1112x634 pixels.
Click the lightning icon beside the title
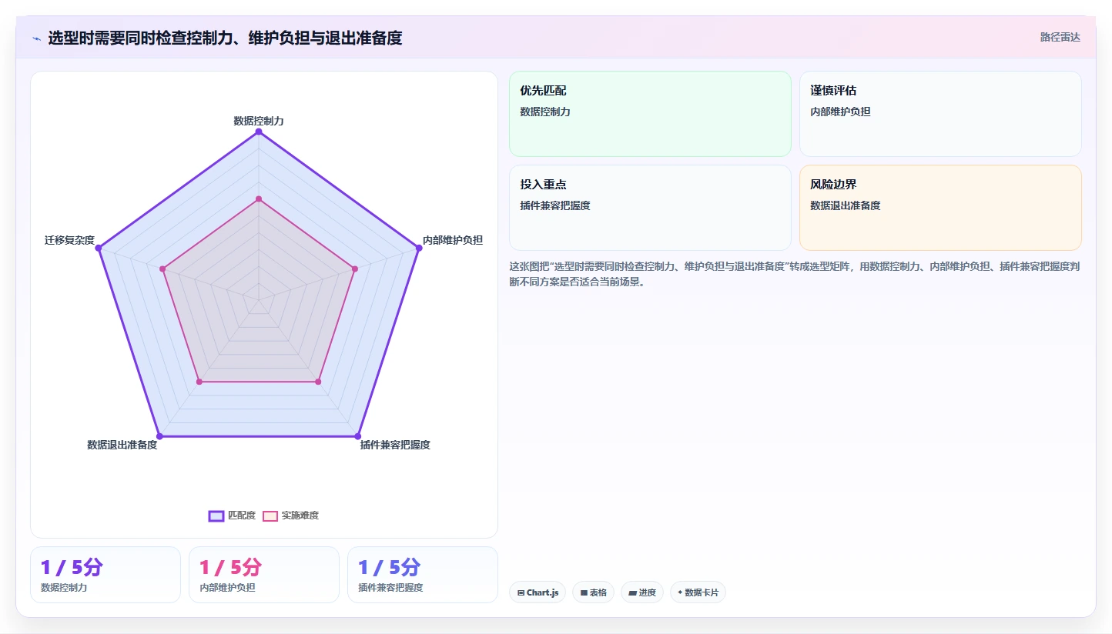36,38
